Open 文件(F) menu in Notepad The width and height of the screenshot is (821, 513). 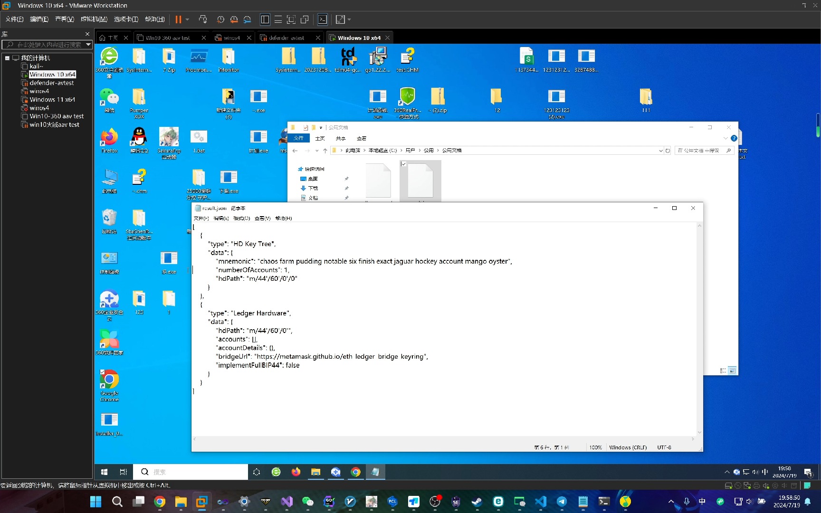pos(201,218)
